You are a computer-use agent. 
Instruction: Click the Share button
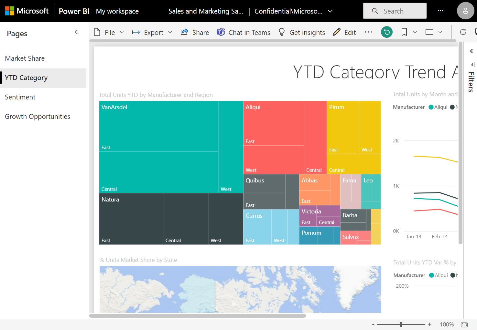tap(195, 32)
